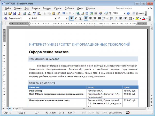Click the bulleted list icon
The image size is (155, 116).
point(116,18)
